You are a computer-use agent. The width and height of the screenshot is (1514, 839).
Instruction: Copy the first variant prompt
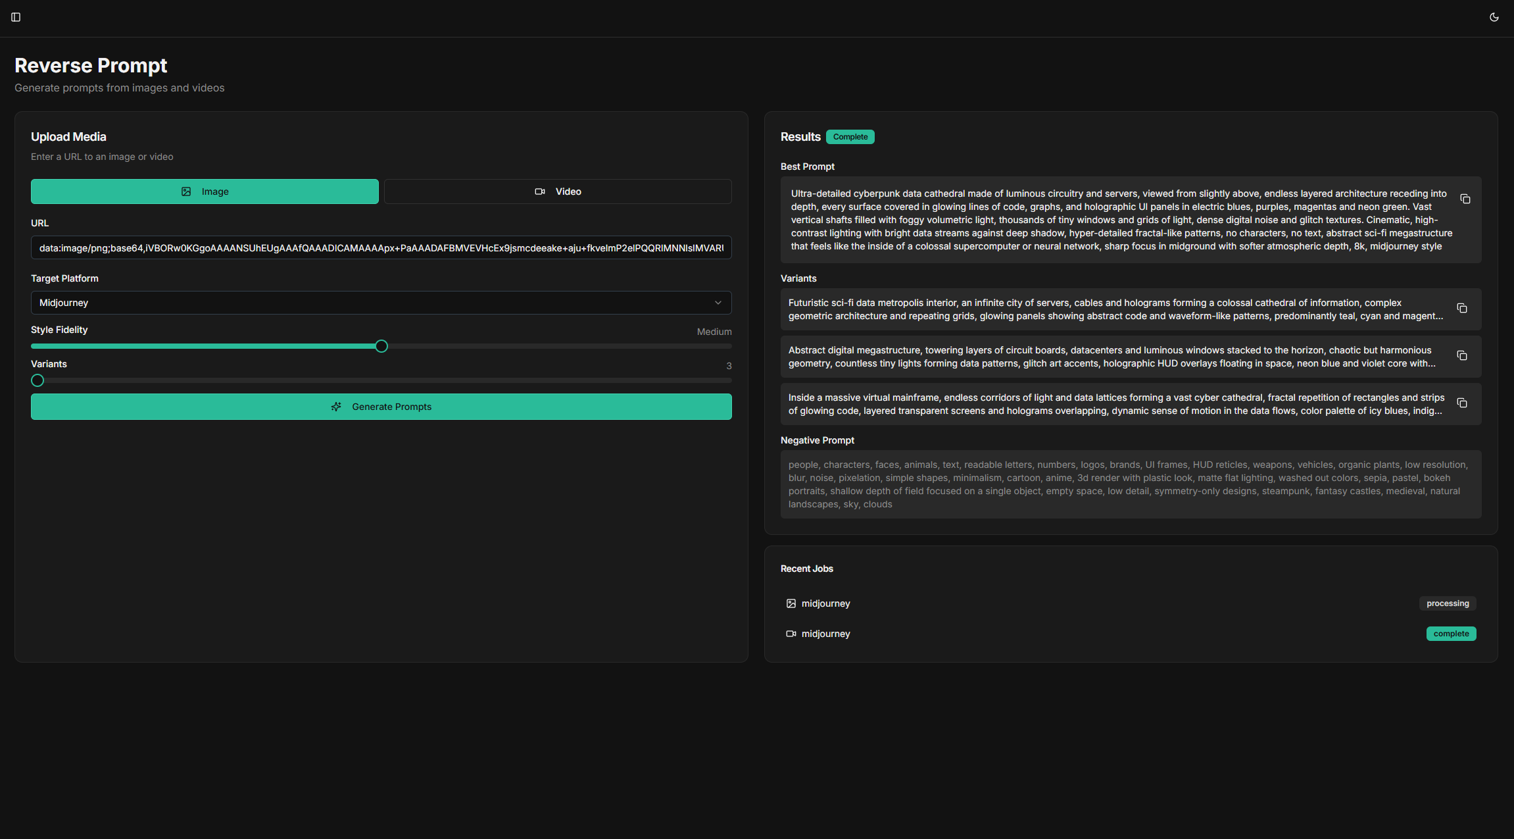coord(1462,308)
